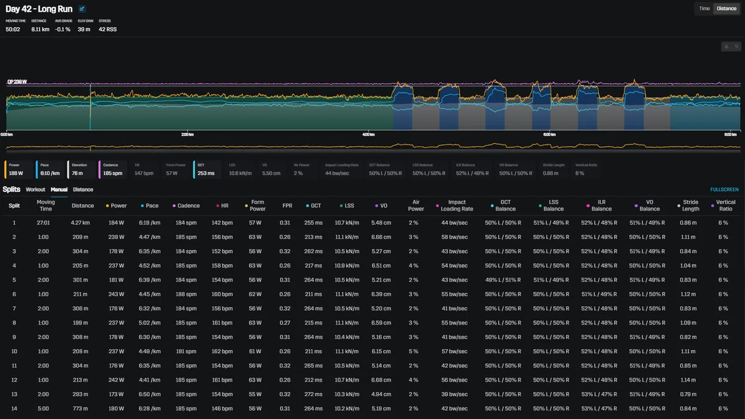
Task: Click the edit icon beside Day 42 title
Action: [x=82, y=9]
